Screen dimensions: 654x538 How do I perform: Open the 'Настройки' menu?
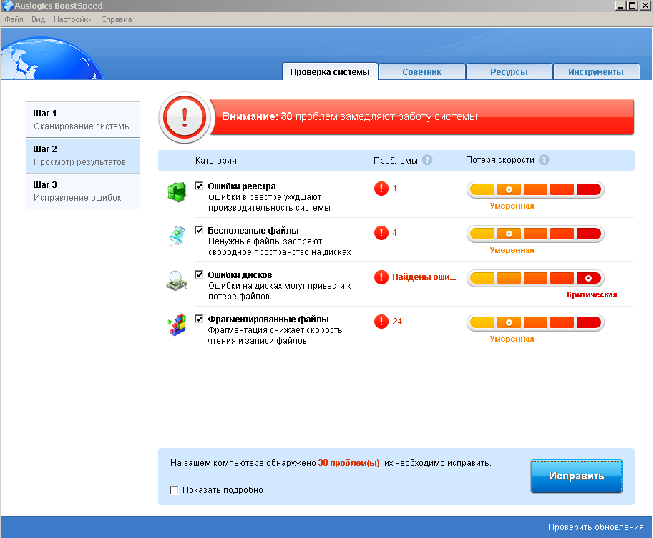coord(73,19)
